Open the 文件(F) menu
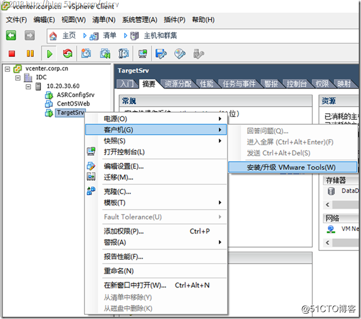 [17, 20]
